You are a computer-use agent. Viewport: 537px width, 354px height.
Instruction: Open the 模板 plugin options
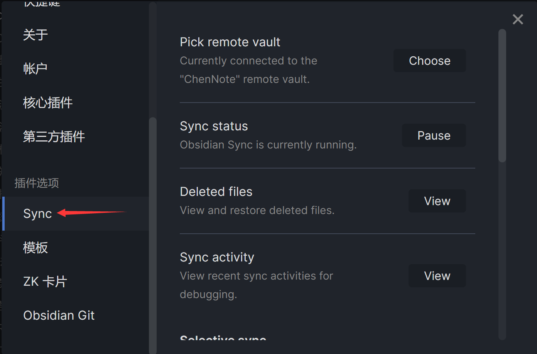(x=35, y=248)
